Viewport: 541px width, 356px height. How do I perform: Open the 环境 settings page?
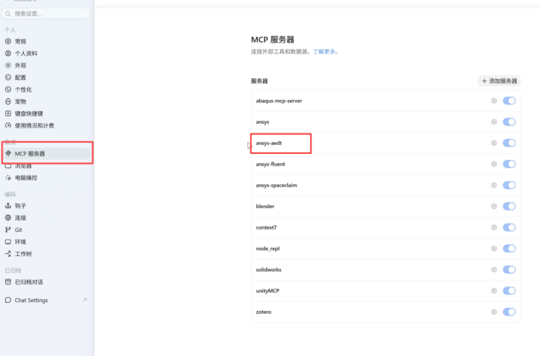(46, 242)
